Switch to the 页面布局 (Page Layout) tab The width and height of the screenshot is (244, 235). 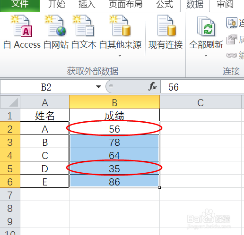tap(125, 4)
